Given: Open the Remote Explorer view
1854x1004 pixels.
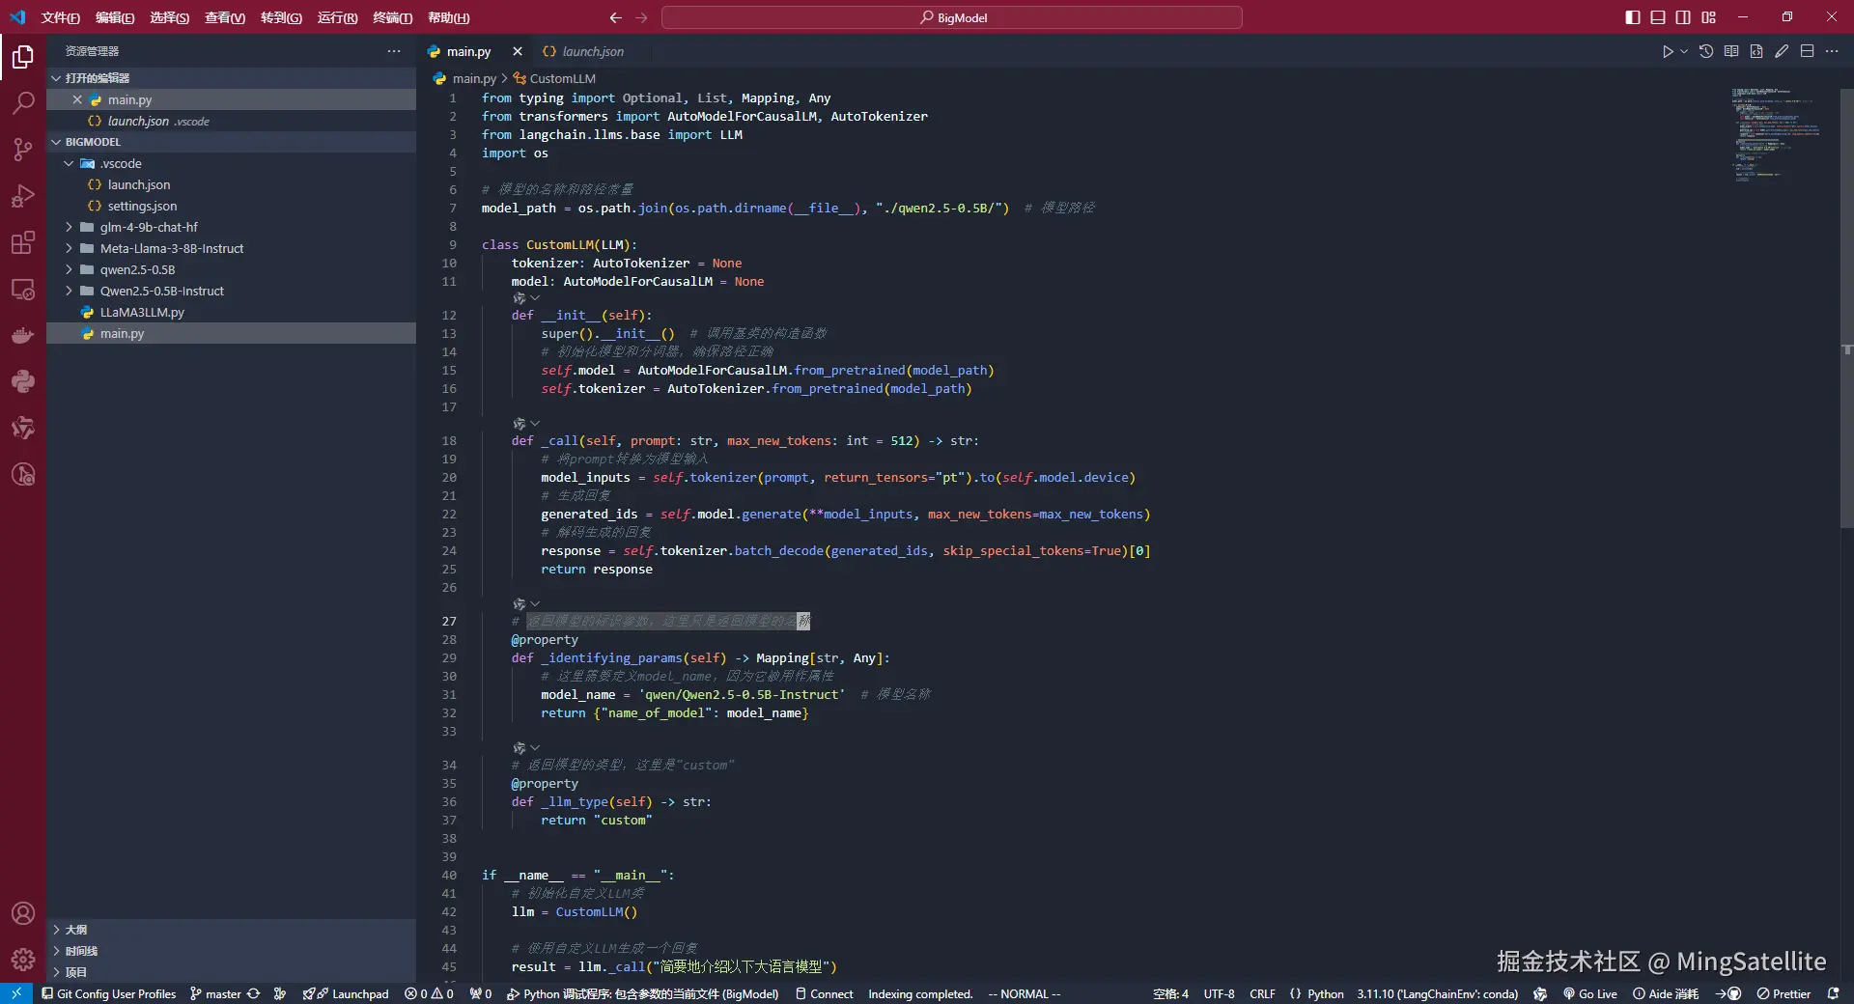Looking at the screenshot, I should tap(23, 289).
